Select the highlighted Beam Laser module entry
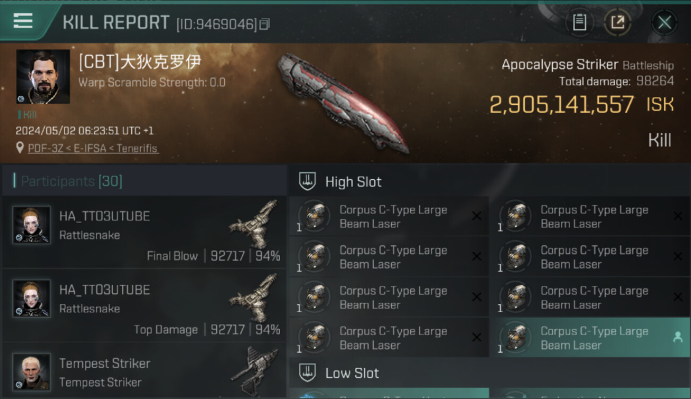 [x=590, y=338]
